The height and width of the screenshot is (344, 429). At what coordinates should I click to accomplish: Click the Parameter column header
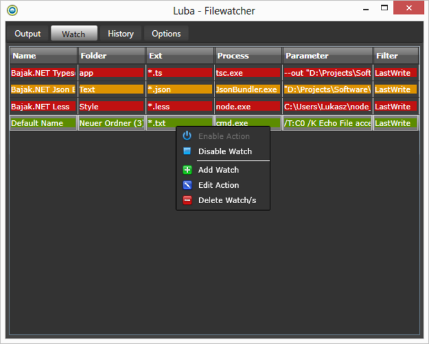coord(328,56)
